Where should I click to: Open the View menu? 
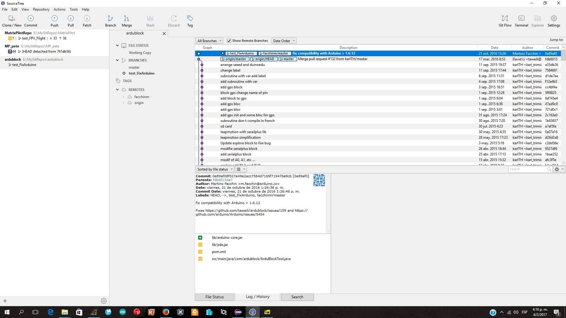pos(25,9)
